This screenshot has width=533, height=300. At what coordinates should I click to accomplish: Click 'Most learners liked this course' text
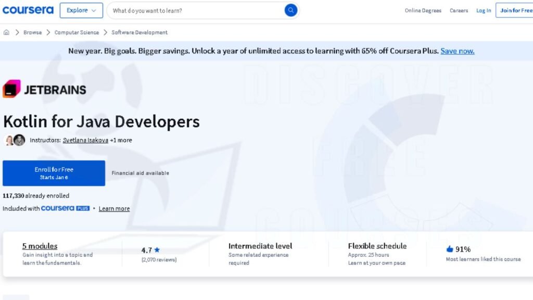[484, 259]
